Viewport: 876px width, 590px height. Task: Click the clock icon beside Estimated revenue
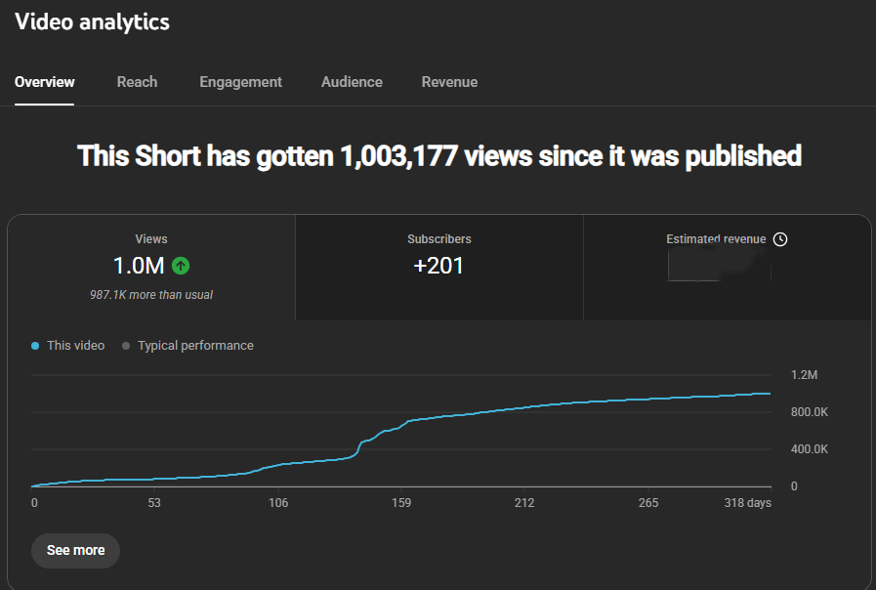780,239
